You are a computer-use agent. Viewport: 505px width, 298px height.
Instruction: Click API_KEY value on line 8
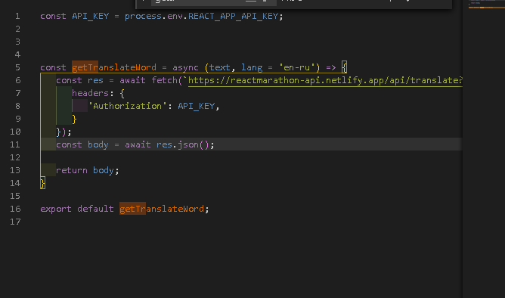(x=196, y=106)
